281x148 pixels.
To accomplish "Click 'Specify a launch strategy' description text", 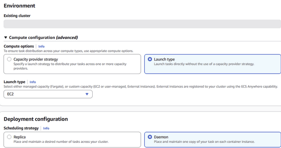I will 70,66.
